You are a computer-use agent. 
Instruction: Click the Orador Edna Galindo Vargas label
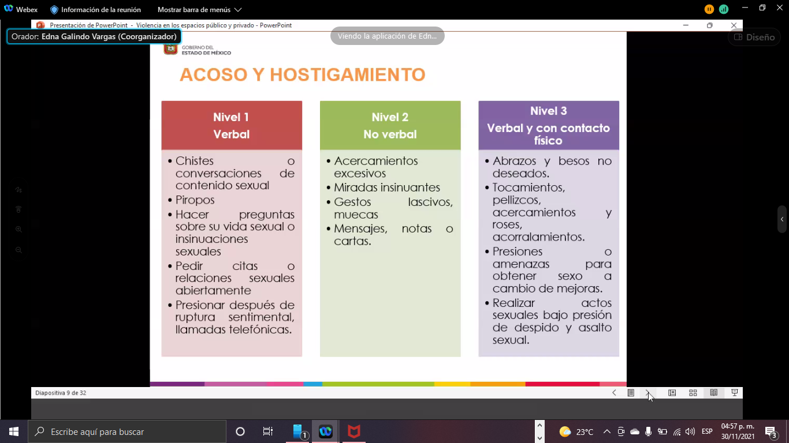tap(94, 36)
